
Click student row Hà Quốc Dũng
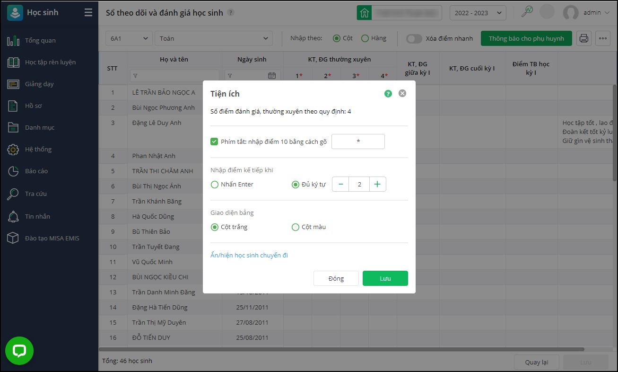(x=153, y=217)
